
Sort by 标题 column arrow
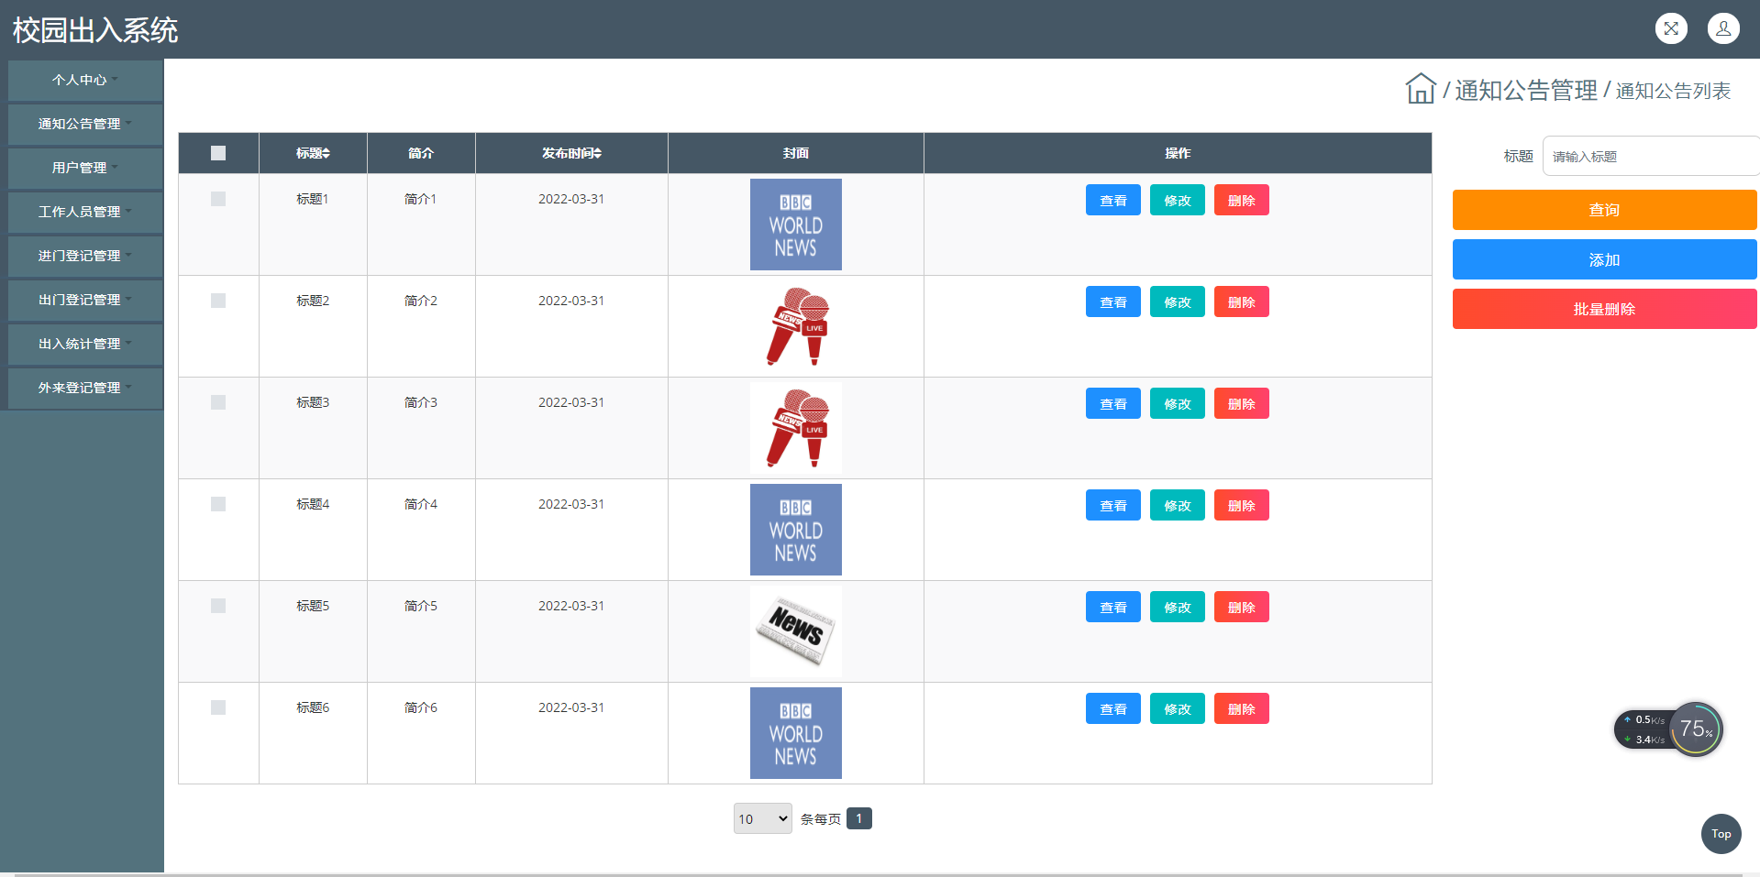point(326,154)
